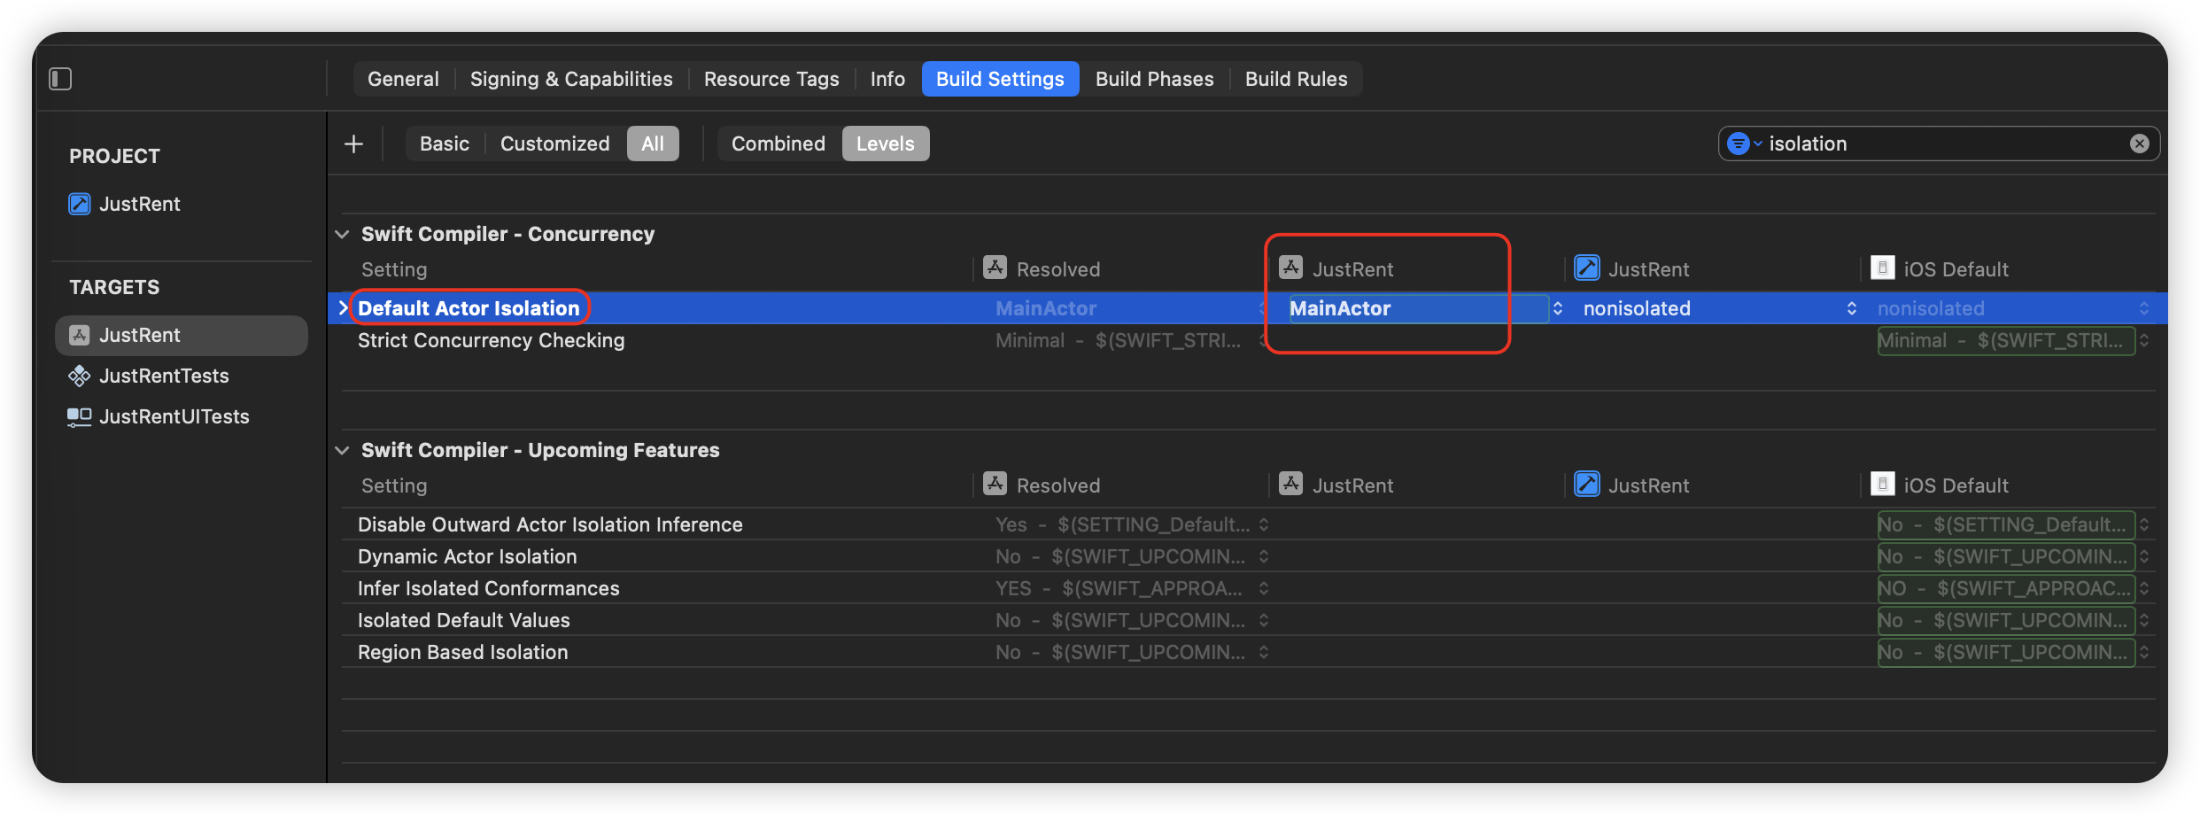Switch filter to Customized settings

pyautogui.click(x=554, y=144)
